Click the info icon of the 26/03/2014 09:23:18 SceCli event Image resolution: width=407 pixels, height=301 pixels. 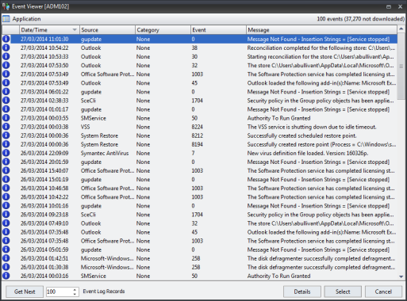pyautogui.click(x=6, y=215)
